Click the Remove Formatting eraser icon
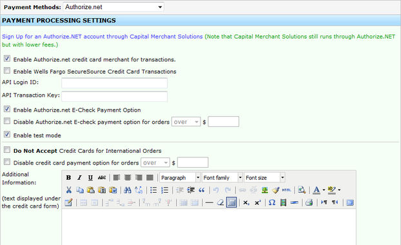401x245 pixels. 220,202
